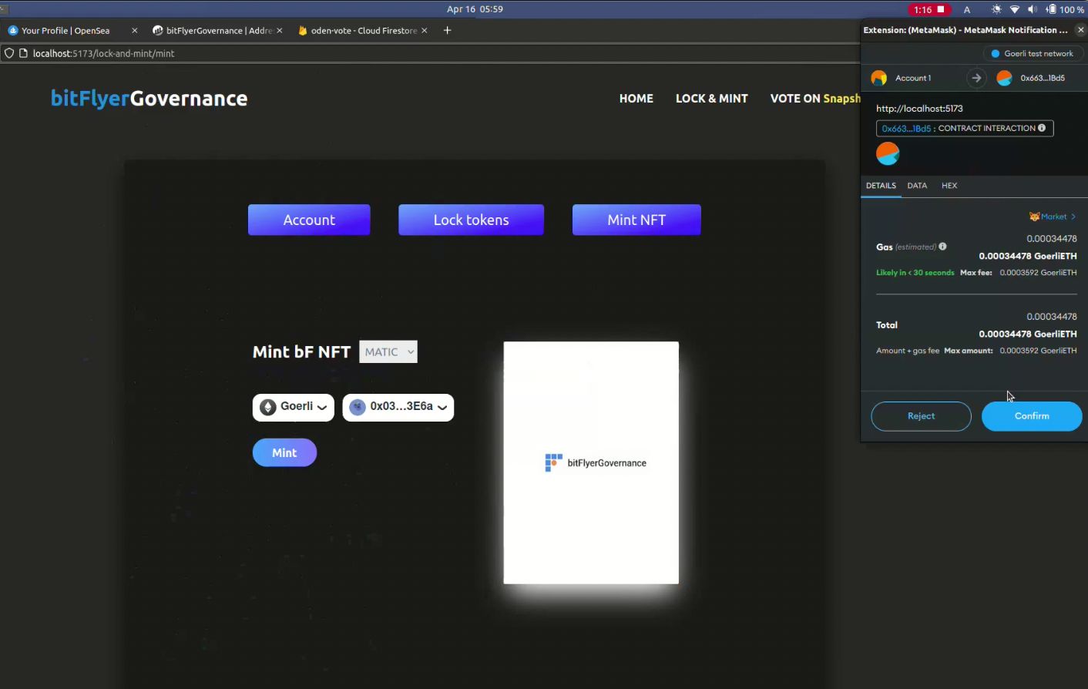
Task: Click the 0x663...1Bd5 recipient avatar icon
Action: 1004,78
